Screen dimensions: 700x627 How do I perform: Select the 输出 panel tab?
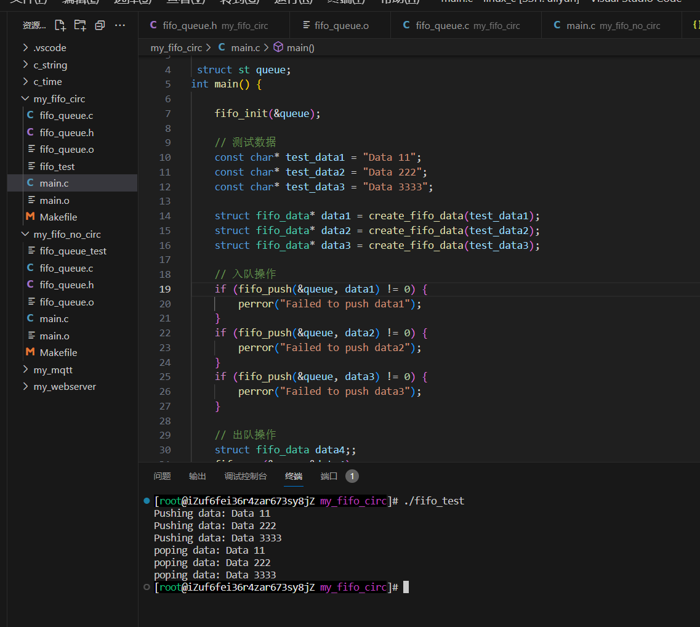[197, 475]
